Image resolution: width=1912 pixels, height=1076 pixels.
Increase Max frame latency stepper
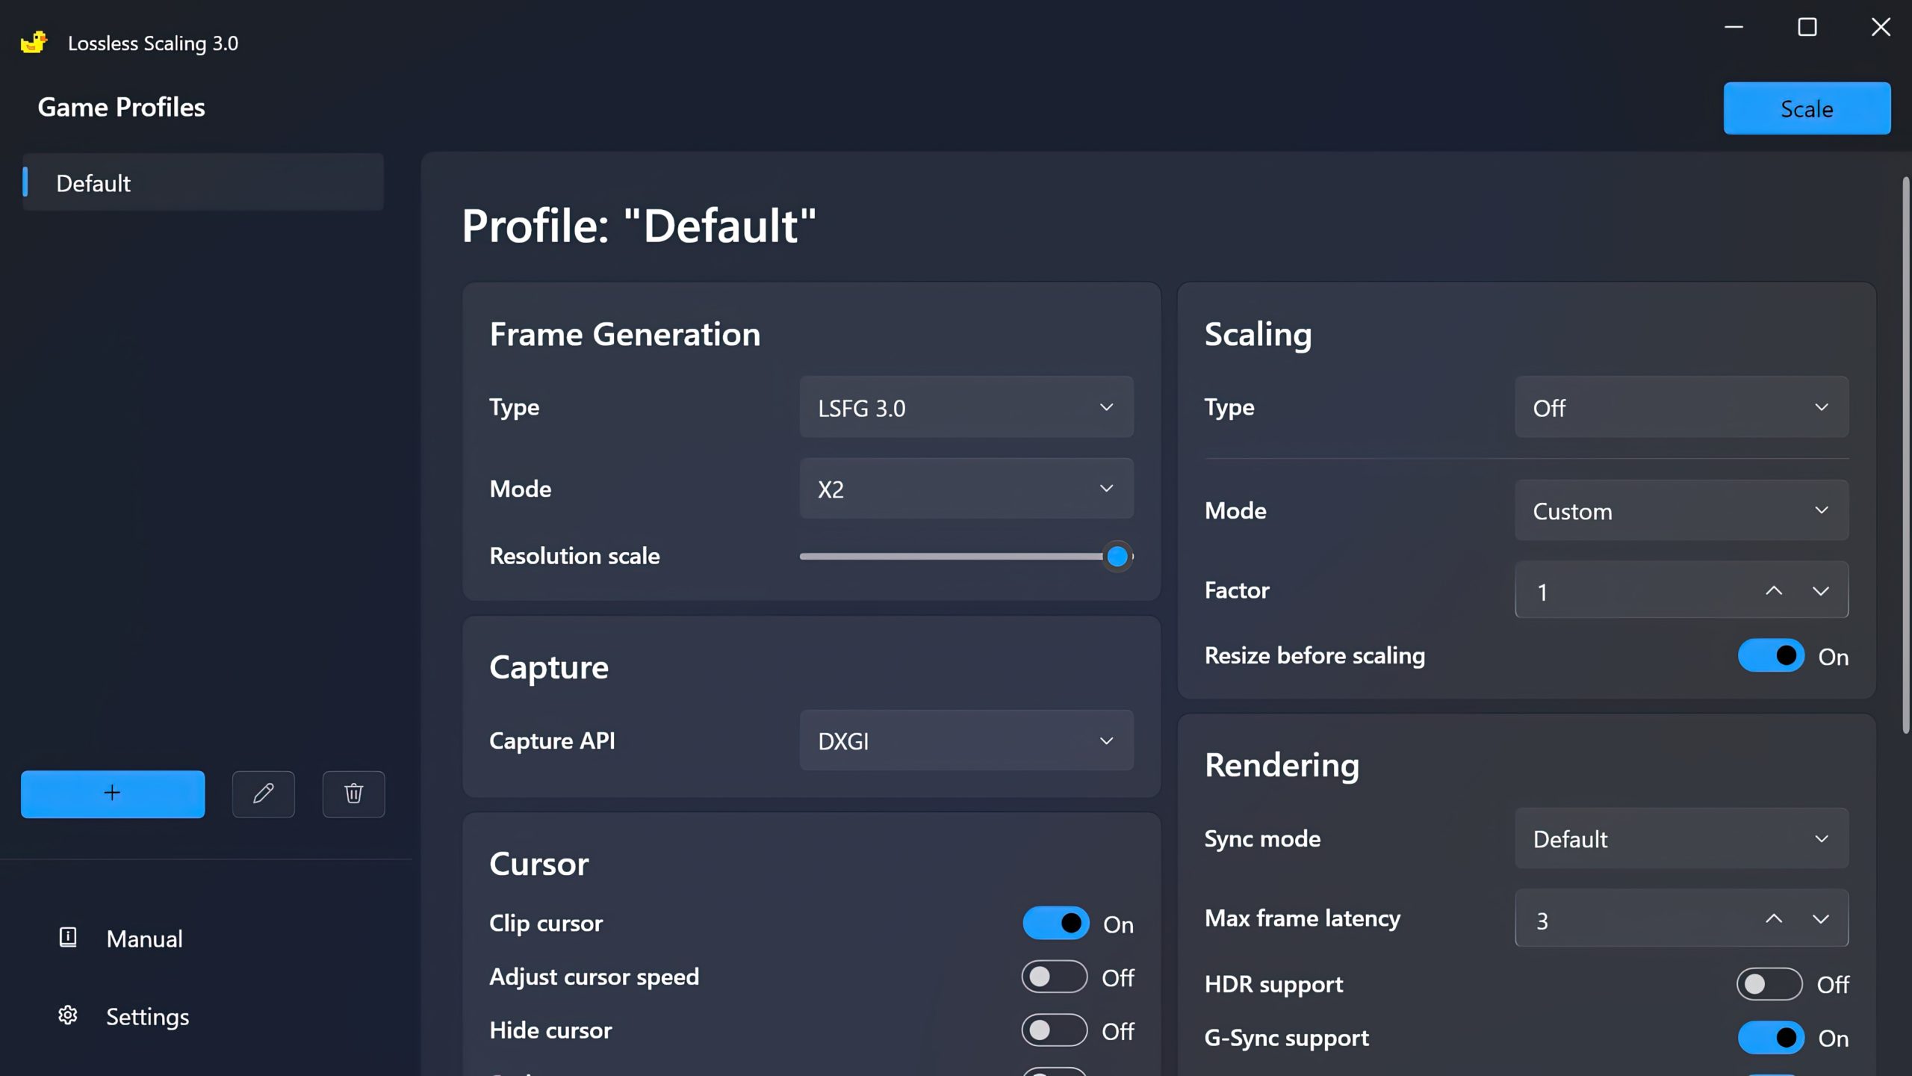coord(1773,918)
